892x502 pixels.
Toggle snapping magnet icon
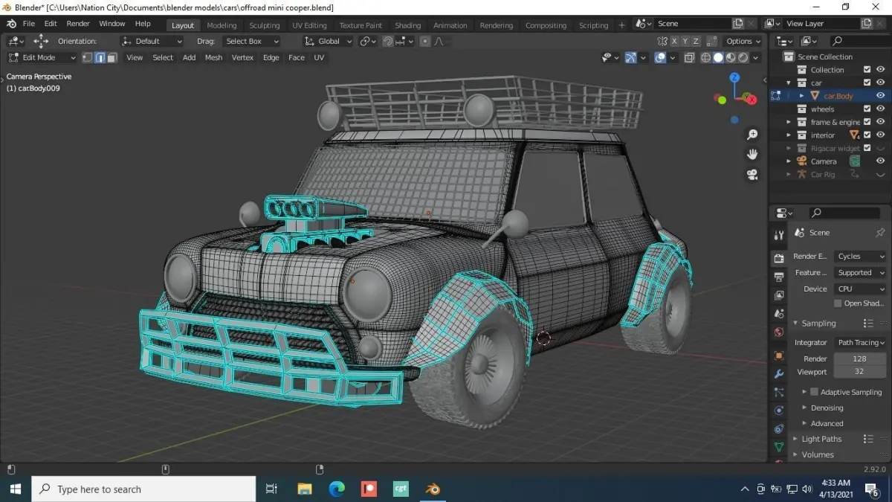point(388,41)
